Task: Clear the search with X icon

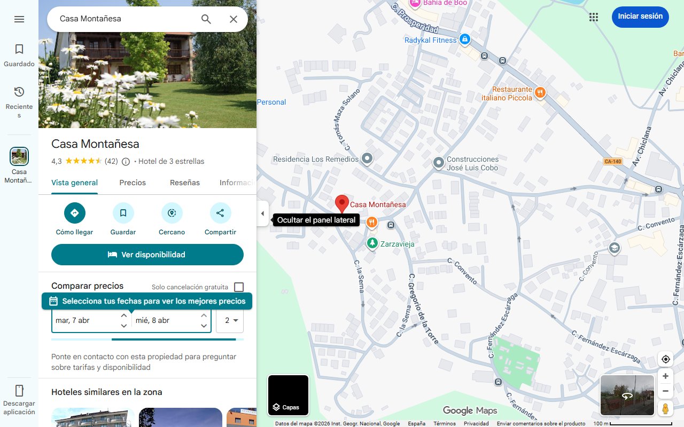Action: [x=234, y=19]
